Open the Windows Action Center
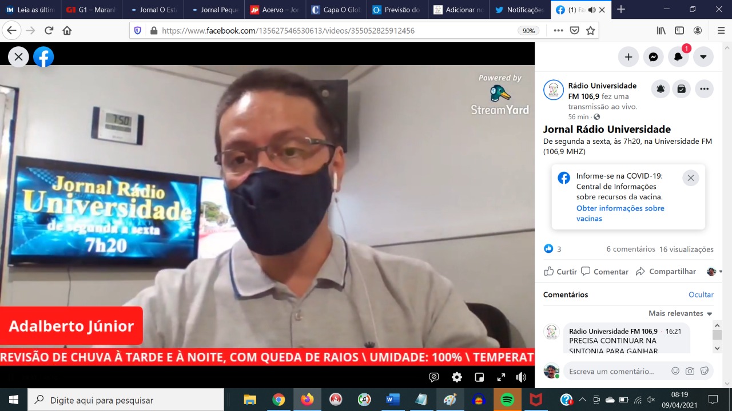 [713, 400]
